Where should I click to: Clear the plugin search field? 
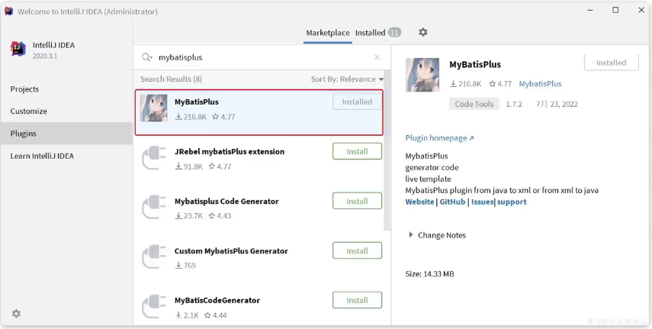377,57
